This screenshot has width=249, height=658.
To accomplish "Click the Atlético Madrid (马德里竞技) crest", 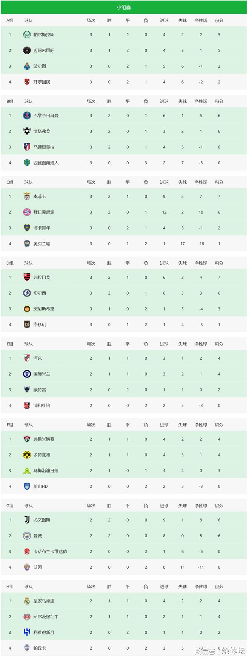I will 27,147.
